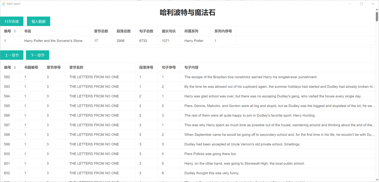379x182 pixels.
Task: Click the descending sort arrow on 编号 in book table
Action: (14, 32)
